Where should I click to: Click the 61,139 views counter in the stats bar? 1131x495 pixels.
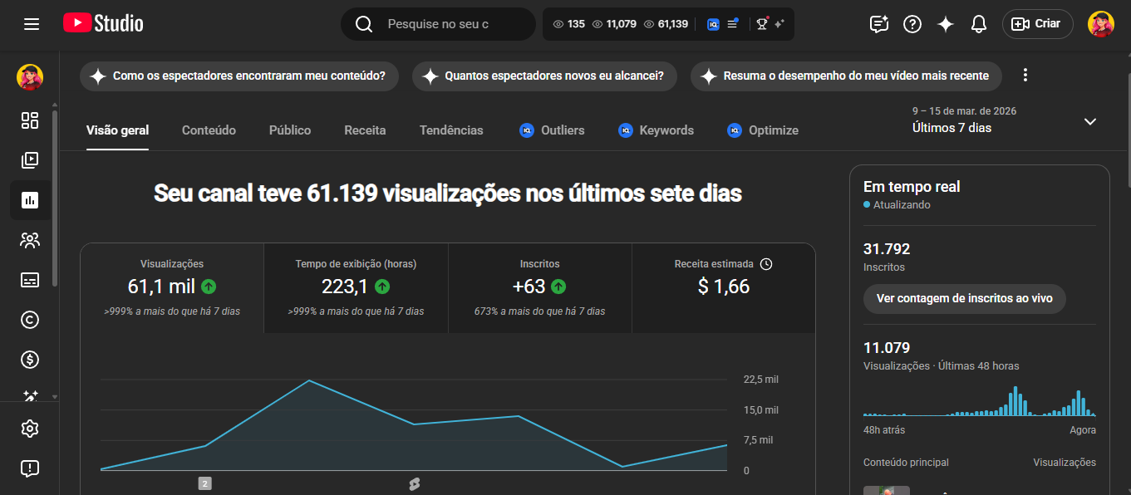666,24
